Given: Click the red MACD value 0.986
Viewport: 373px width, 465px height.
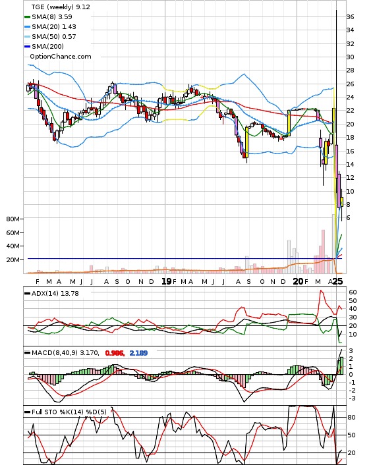Looking at the screenshot, I should [x=115, y=353].
